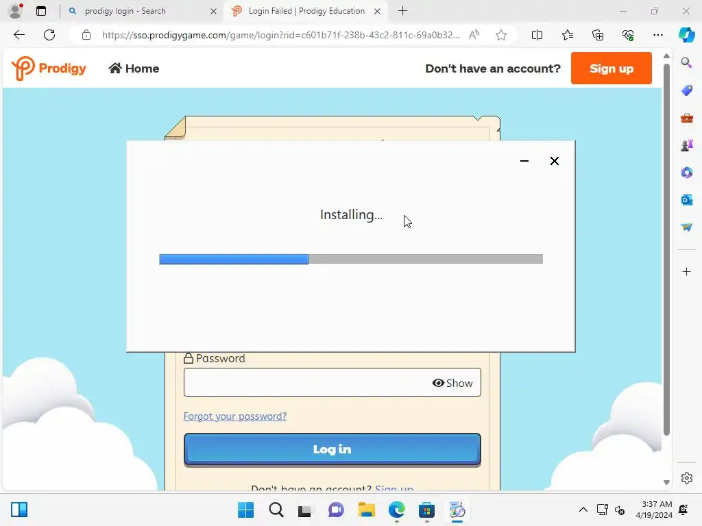Reload the page with refresh icon
The height and width of the screenshot is (526, 702).
(x=49, y=35)
